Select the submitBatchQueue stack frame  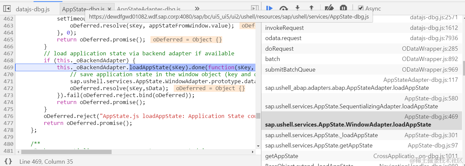tap(362, 70)
